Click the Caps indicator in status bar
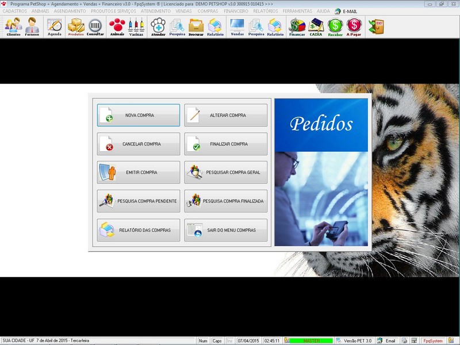 tap(217, 340)
